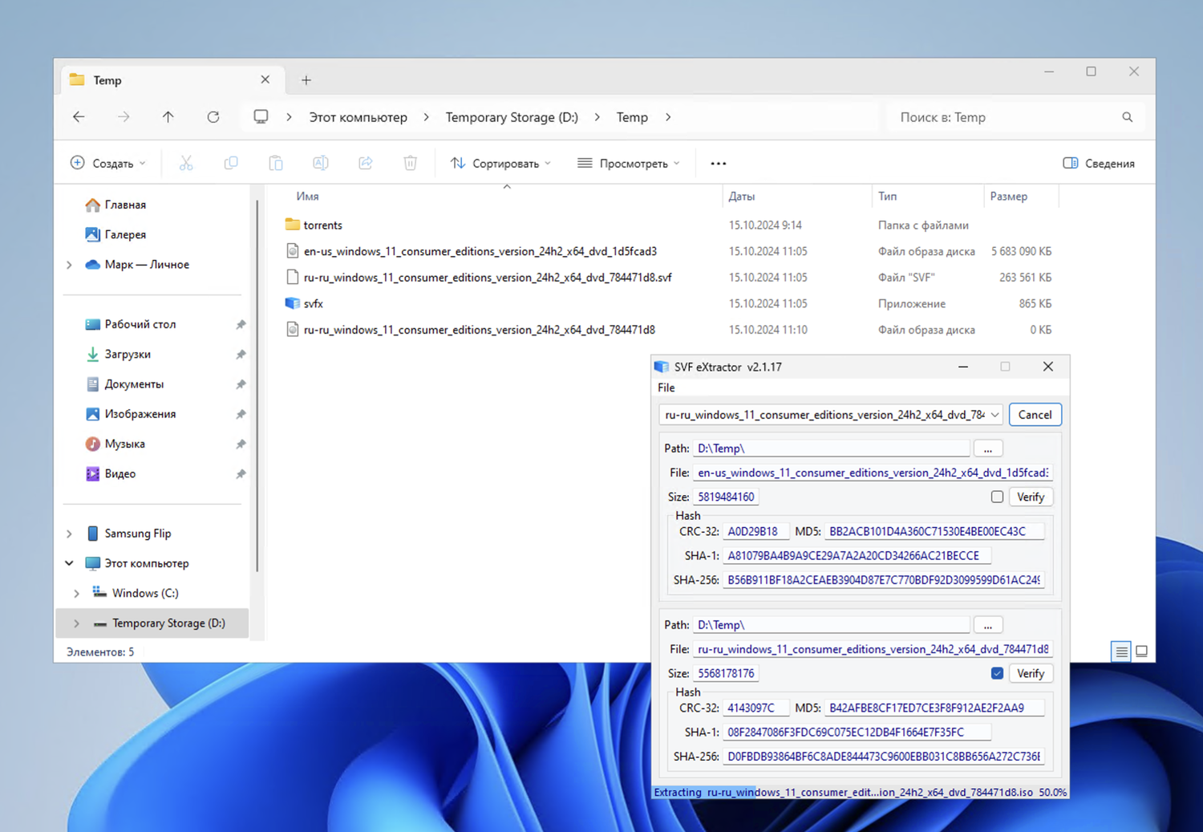The width and height of the screenshot is (1203, 832).
Task: Navigate up one folder level
Action: click(168, 117)
